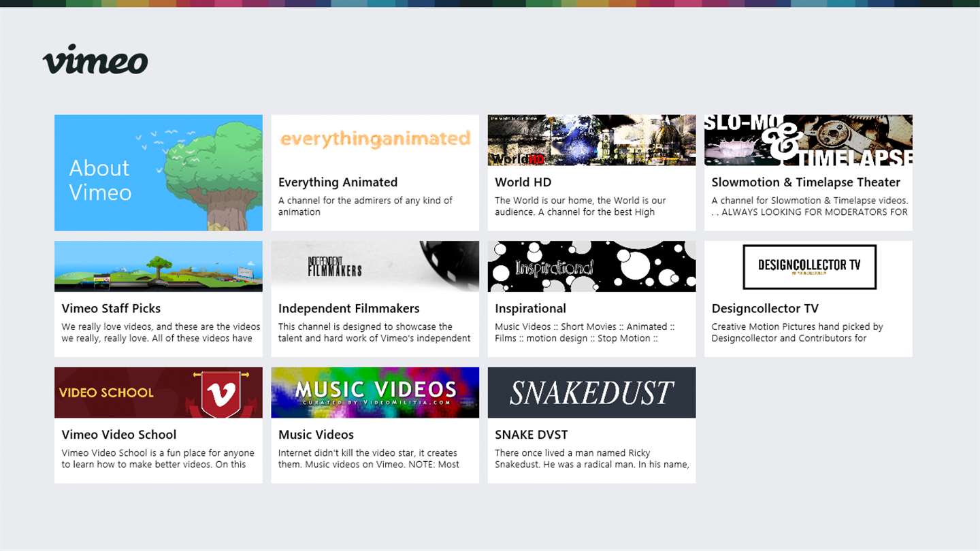Open the SNAKE DVST channel title
Viewport: 980px width, 551px height.
click(531, 435)
